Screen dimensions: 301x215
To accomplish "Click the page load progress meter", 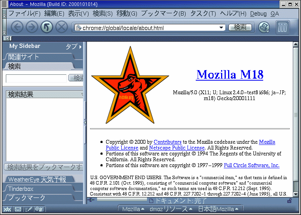I will point(122,200).
